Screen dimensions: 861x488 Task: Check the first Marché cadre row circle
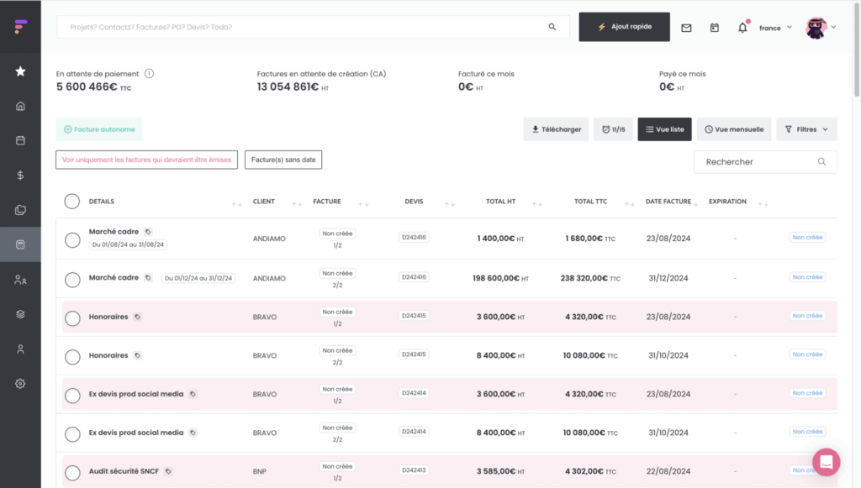[72, 240]
